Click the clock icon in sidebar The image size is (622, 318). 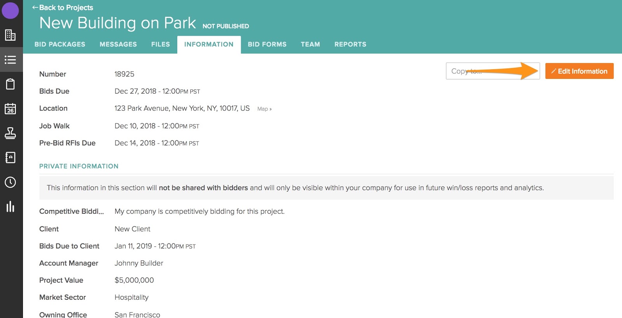click(10, 182)
